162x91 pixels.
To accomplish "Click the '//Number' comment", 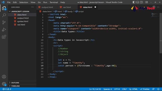I will click(x=63, y=49).
